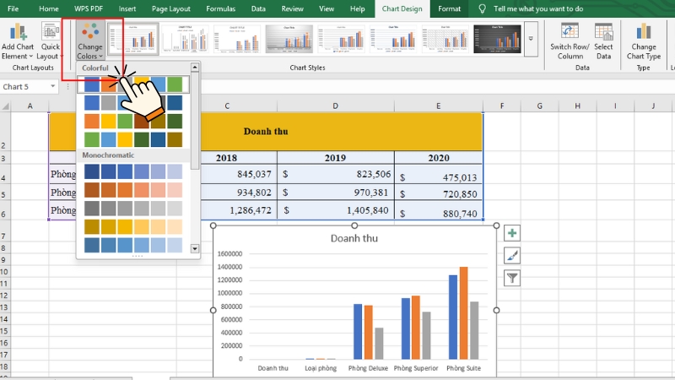This screenshot has width=675, height=380.
Task: Click the Add Chart Element icon
Action: coord(17,32)
